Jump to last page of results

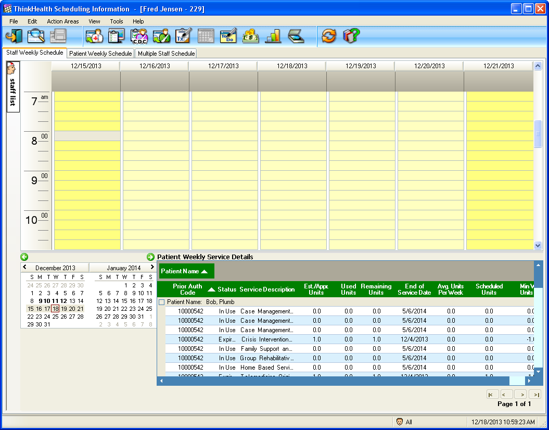point(535,394)
